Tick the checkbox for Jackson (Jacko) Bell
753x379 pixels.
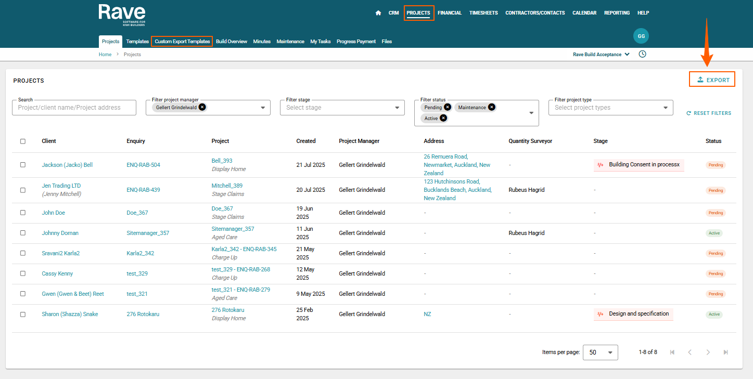coord(23,165)
